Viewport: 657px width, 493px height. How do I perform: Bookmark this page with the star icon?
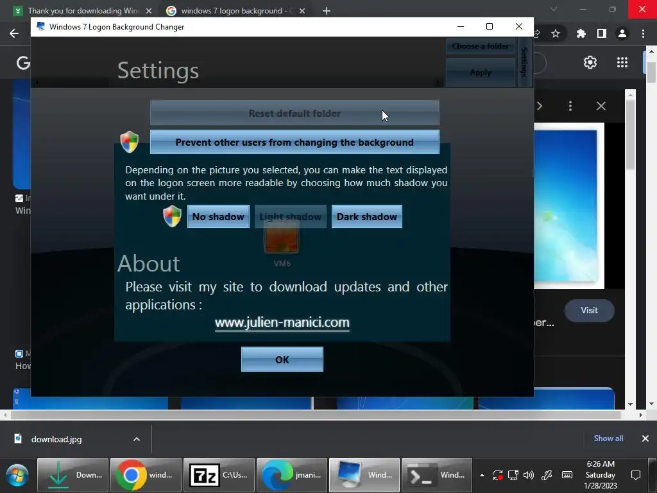coord(555,33)
